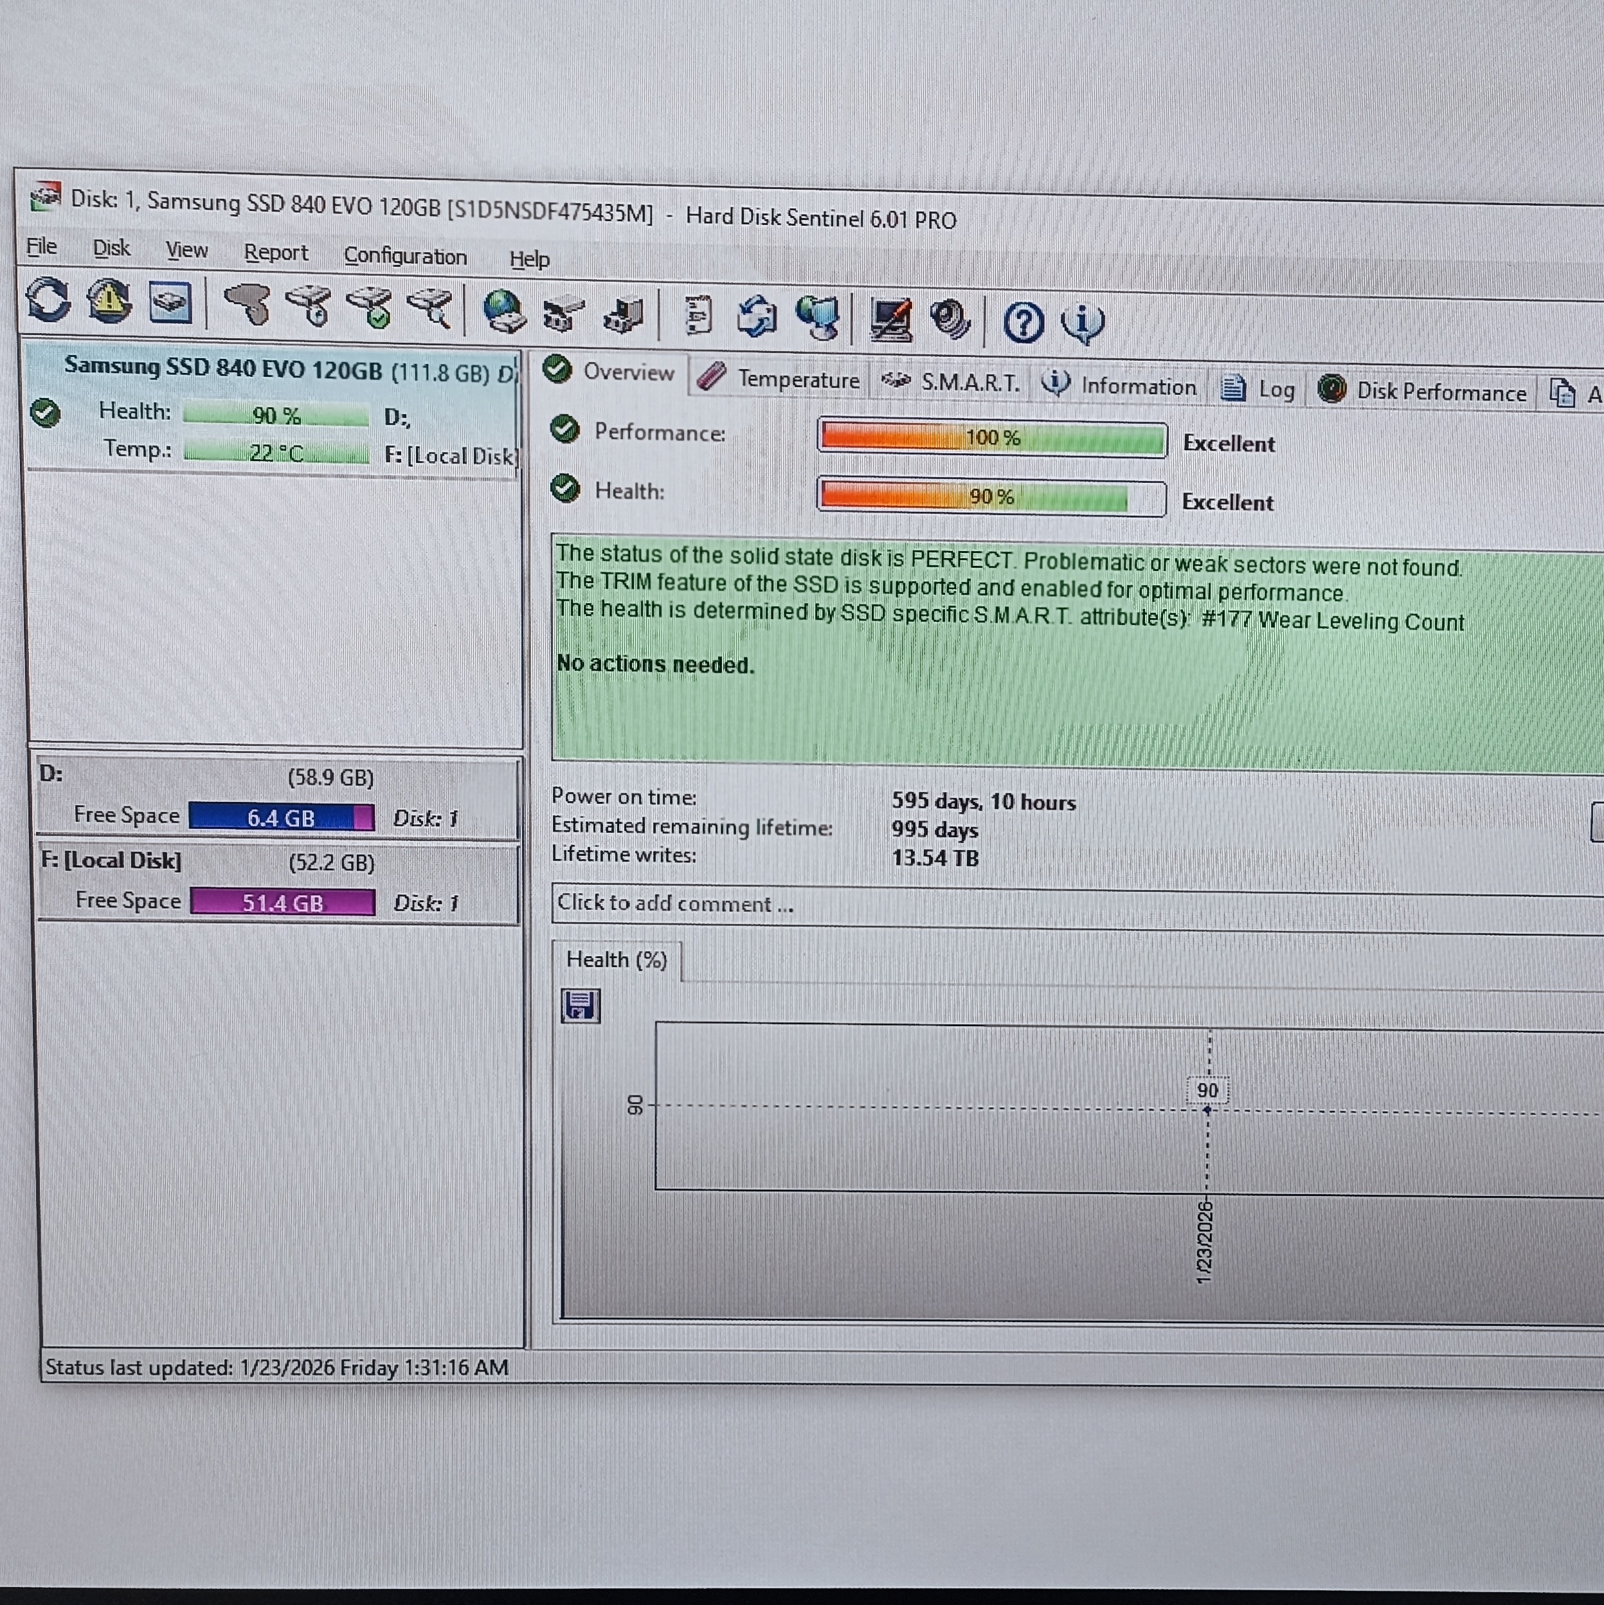Switch to the S.M.A.R.T. tab
The image size is (1604, 1605).
[x=951, y=382]
